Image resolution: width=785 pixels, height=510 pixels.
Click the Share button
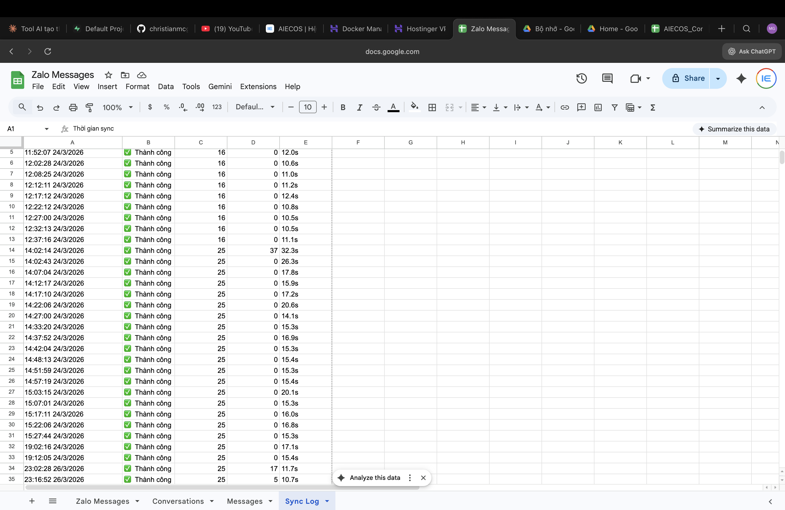click(686, 78)
